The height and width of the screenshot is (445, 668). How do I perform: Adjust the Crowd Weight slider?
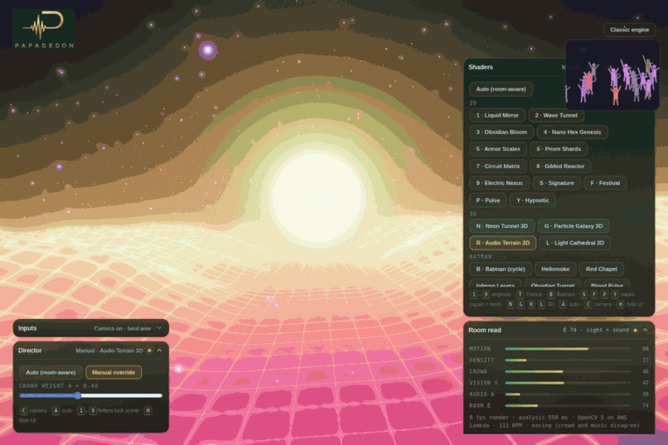click(x=90, y=395)
